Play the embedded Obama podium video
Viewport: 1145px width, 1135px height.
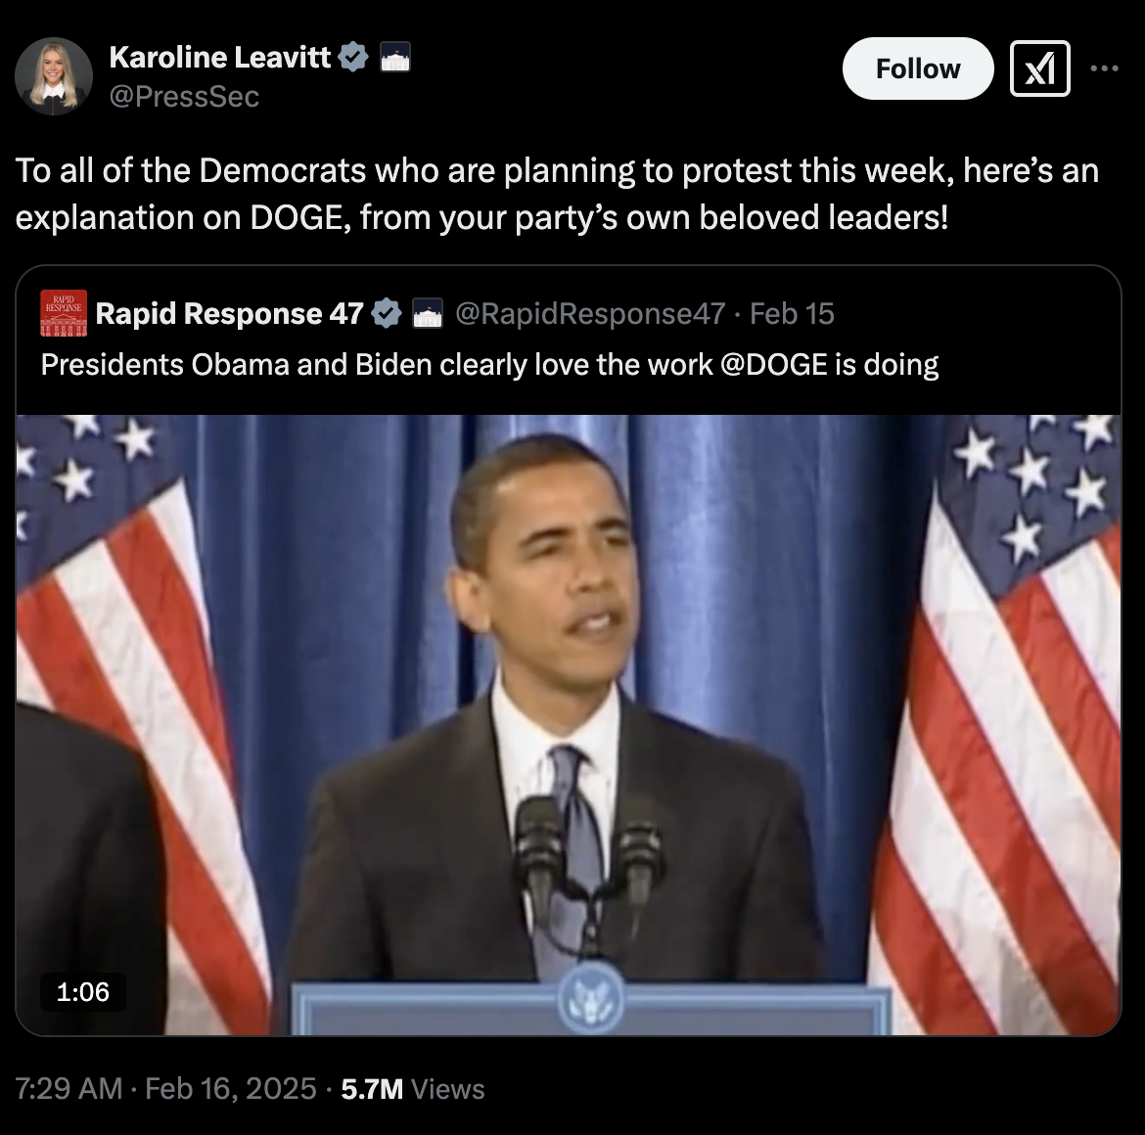pos(569,725)
